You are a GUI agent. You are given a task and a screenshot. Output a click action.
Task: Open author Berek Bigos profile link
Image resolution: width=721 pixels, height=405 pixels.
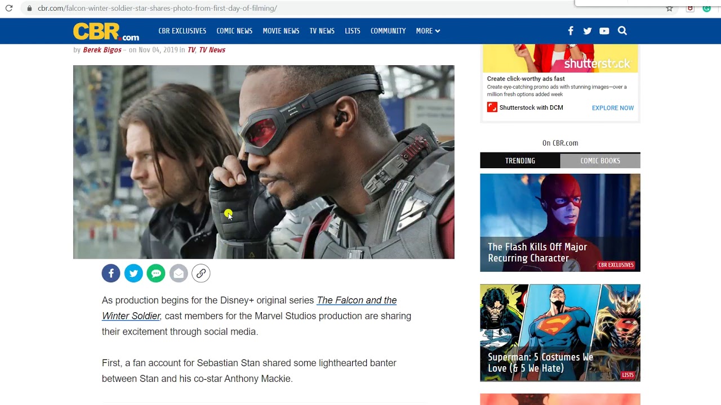pos(102,50)
